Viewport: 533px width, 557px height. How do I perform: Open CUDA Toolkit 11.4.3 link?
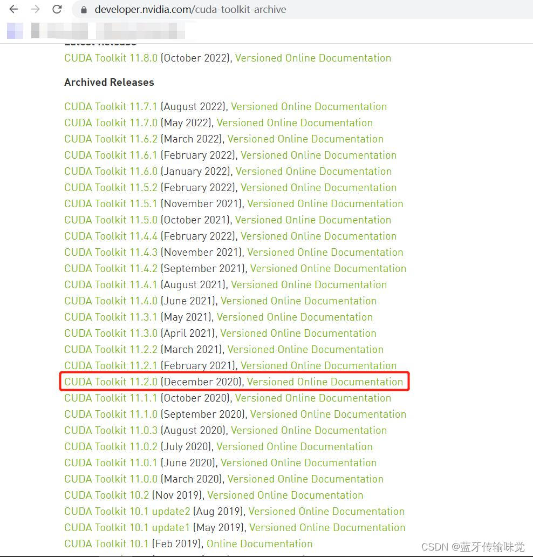click(111, 252)
